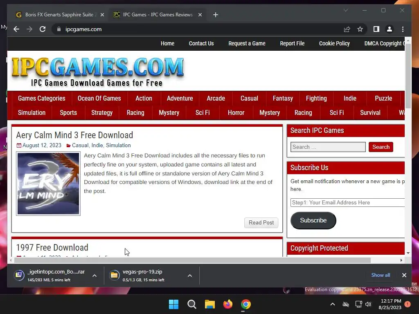Open the Chrome side panel

[x=376, y=29]
